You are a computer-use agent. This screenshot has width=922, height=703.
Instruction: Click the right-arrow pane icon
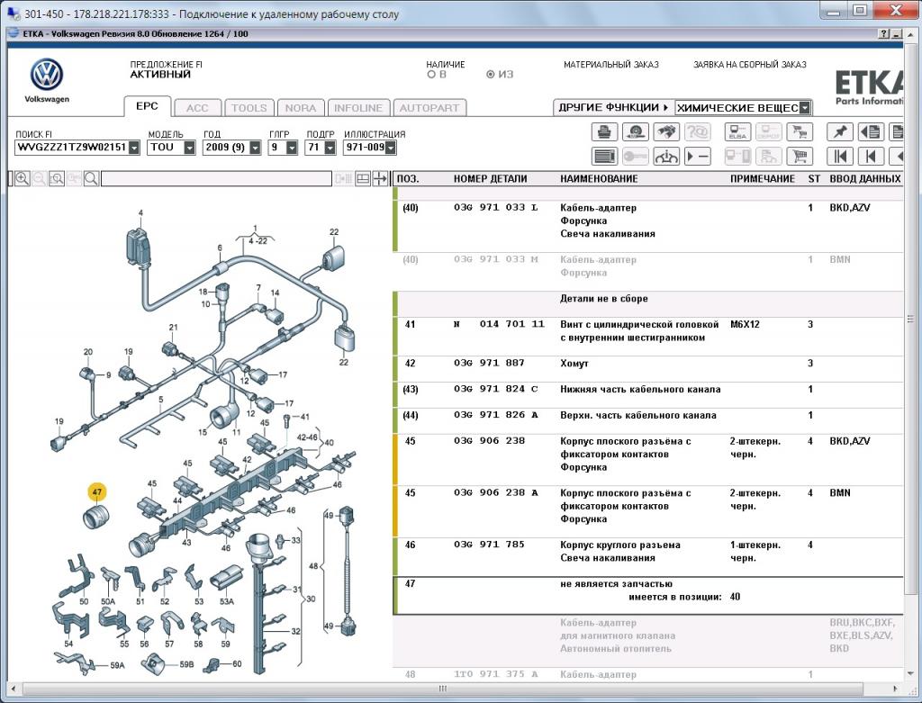tap(380, 179)
